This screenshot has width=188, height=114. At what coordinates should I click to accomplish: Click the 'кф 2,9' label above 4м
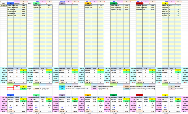pyautogui.click(x=88, y=2)
